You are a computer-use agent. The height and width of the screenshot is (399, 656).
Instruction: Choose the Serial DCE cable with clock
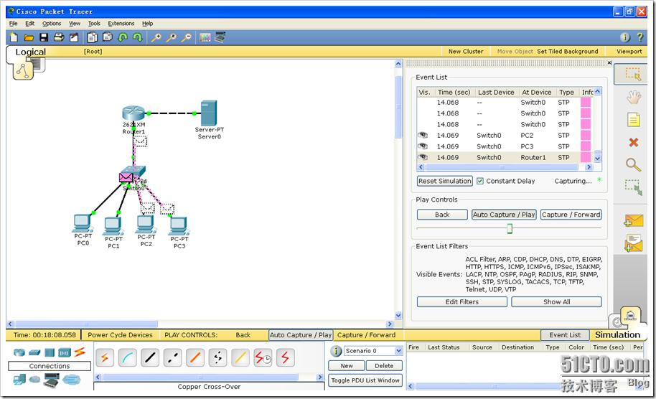tap(263, 358)
